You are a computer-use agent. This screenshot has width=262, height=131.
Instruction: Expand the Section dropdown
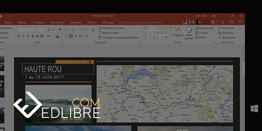pos(5,37)
